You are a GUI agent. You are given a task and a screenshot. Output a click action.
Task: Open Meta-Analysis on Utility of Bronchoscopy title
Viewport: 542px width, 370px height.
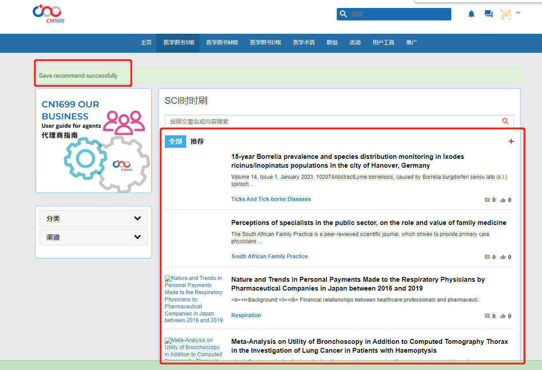[370, 346]
